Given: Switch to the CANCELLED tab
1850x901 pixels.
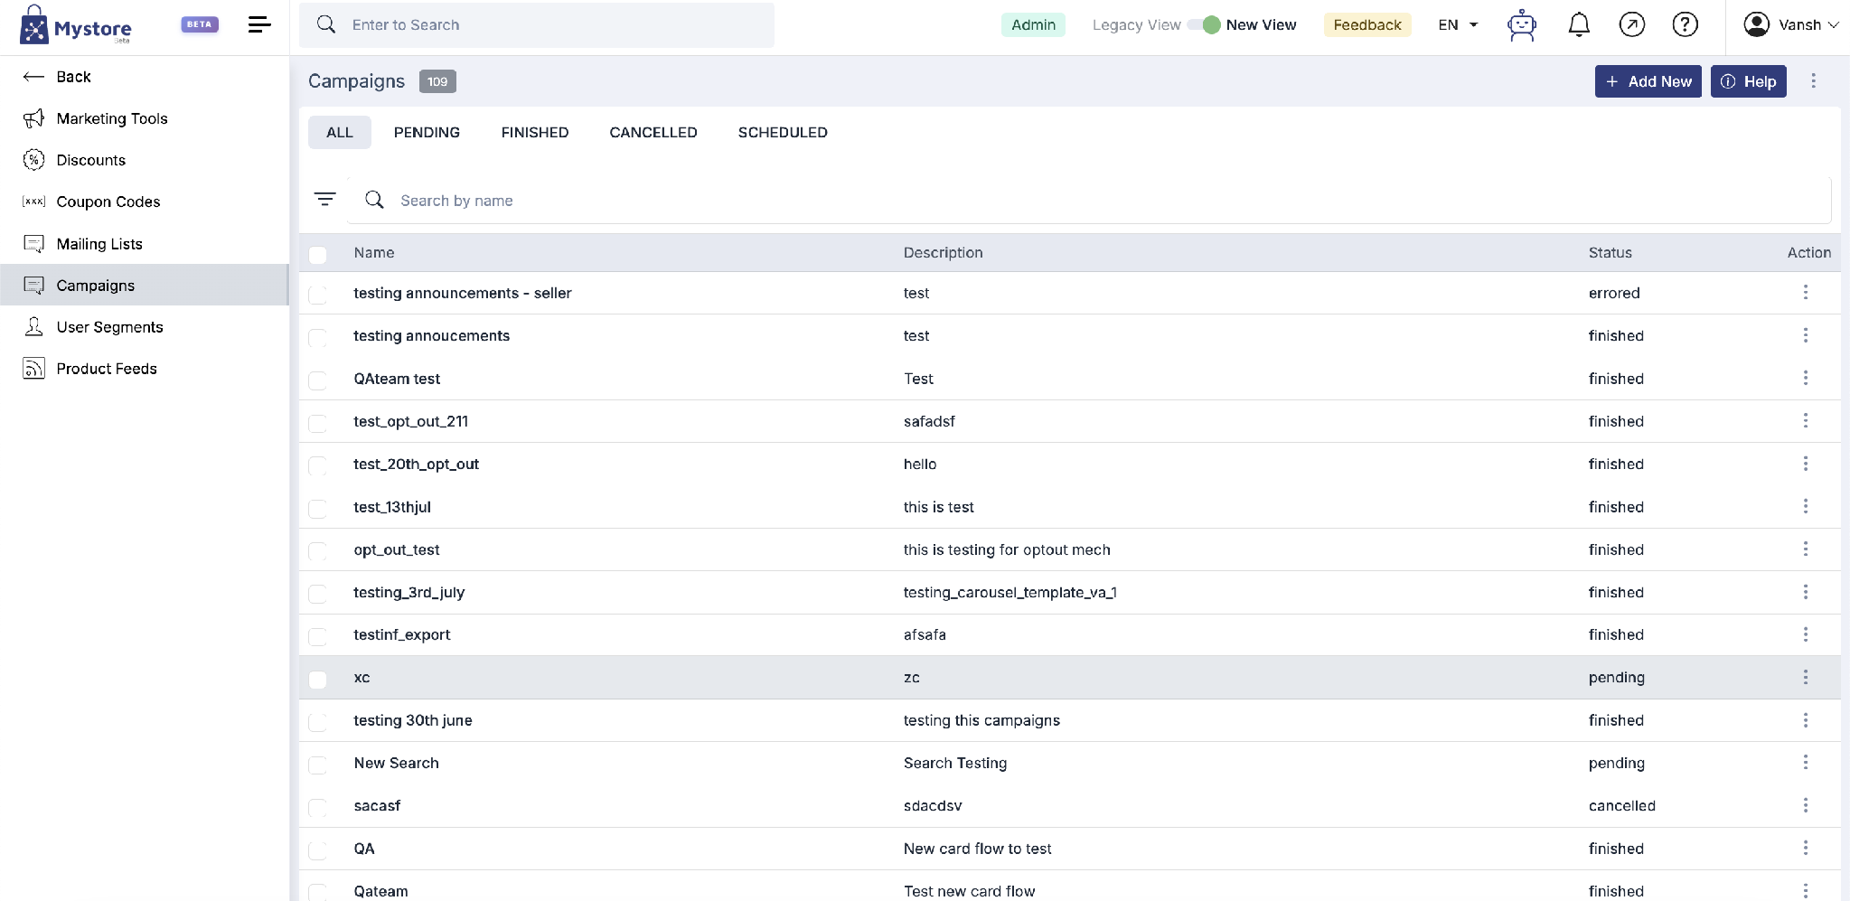Looking at the screenshot, I should (x=653, y=132).
